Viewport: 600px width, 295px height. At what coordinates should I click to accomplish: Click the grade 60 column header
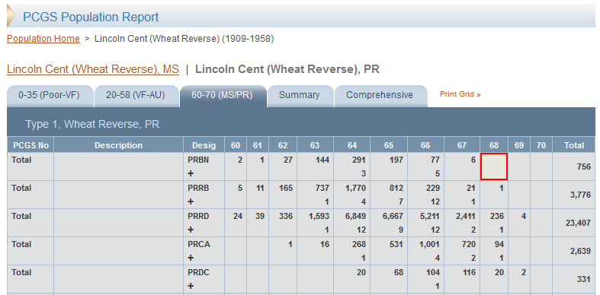pyautogui.click(x=236, y=145)
